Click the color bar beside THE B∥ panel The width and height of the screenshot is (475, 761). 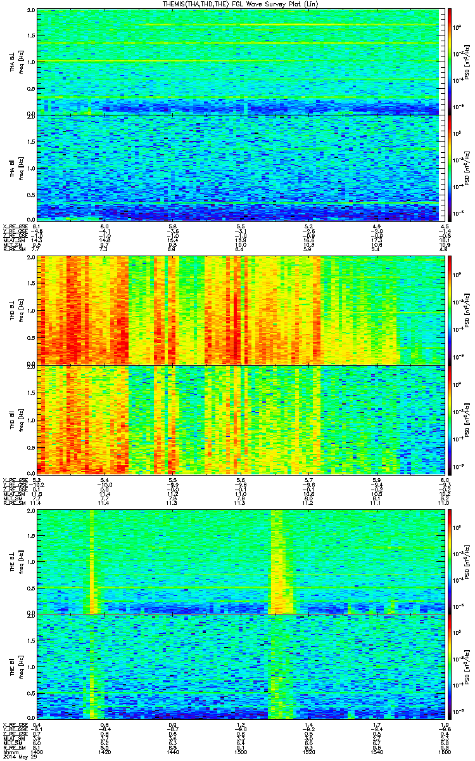[x=450, y=667]
